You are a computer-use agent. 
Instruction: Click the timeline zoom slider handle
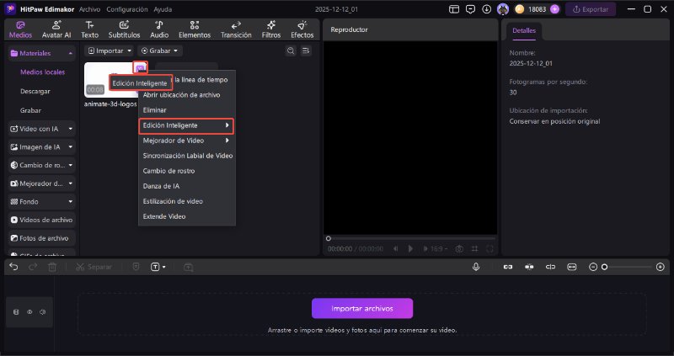pyautogui.click(x=604, y=267)
